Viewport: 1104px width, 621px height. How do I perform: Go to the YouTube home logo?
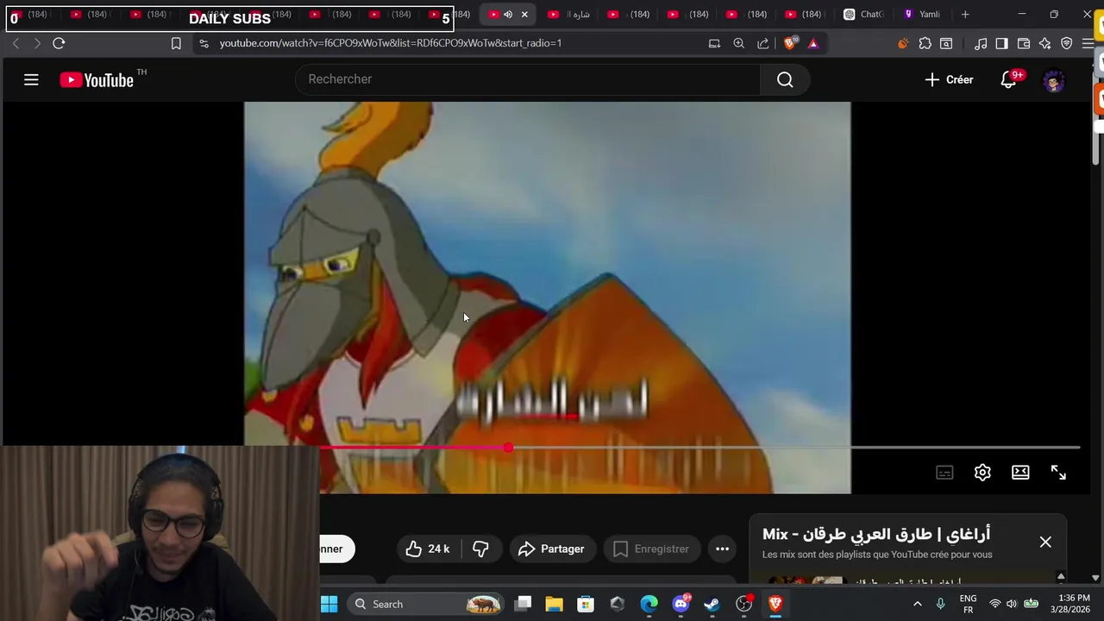click(x=97, y=80)
